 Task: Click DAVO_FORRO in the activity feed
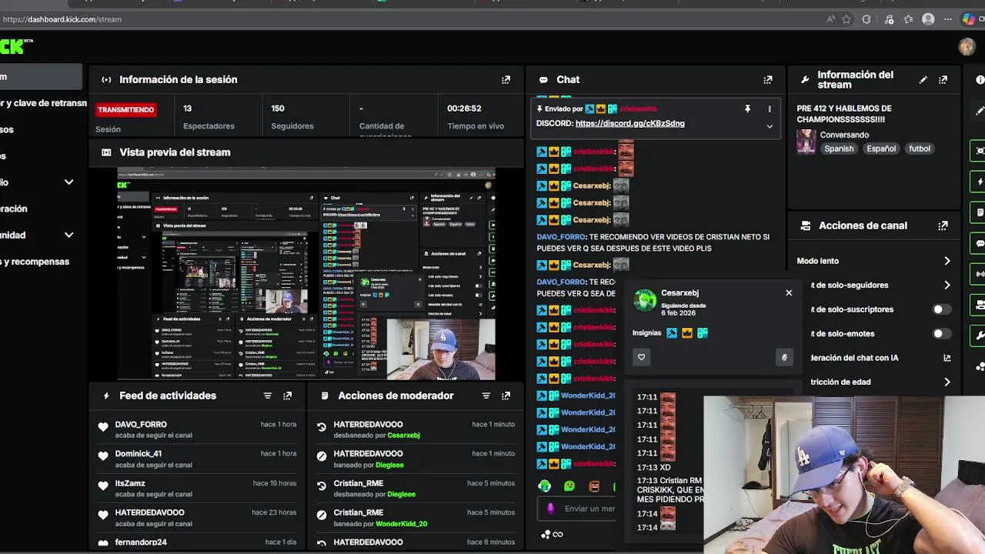coord(141,424)
